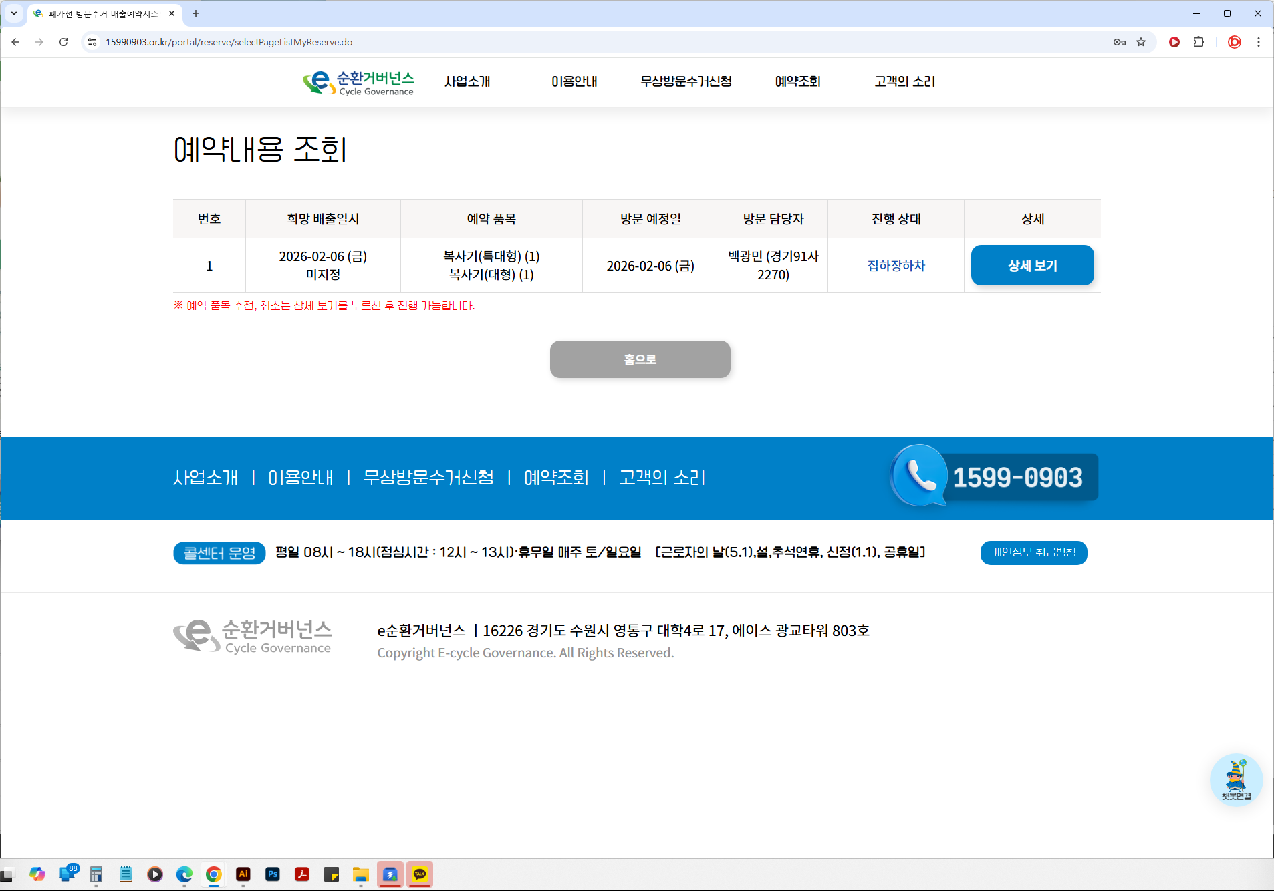
Task: Click the 상세 보기 button
Action: click(x=1031, y=265)
